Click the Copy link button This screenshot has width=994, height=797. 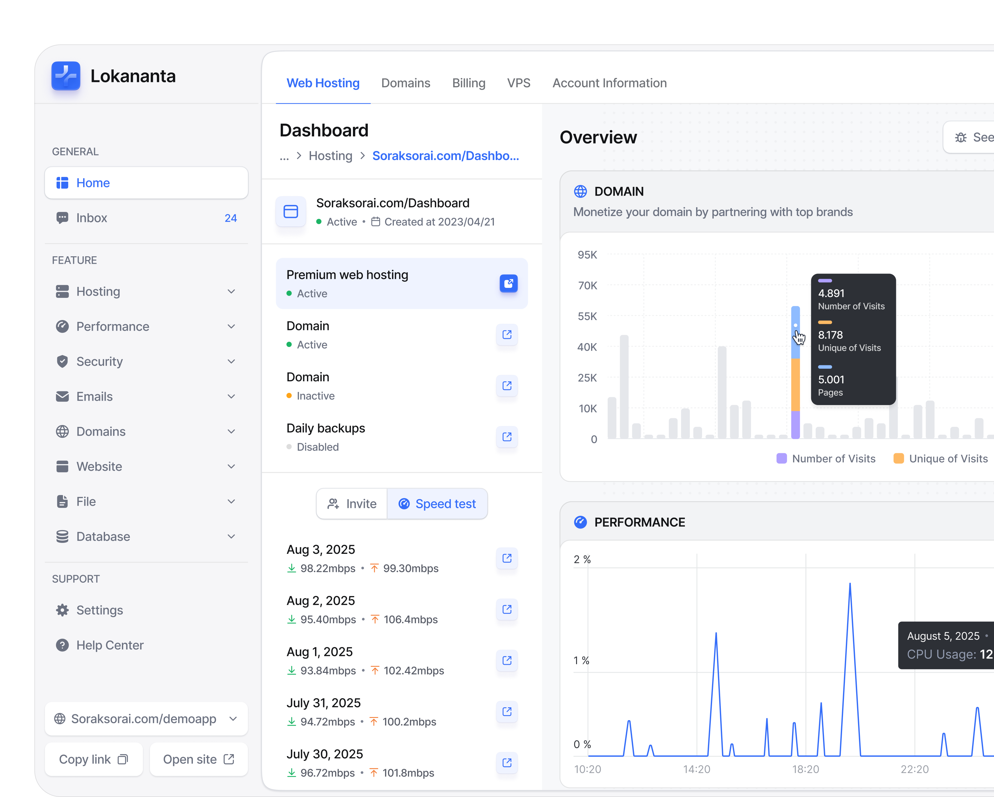point(93,759)
